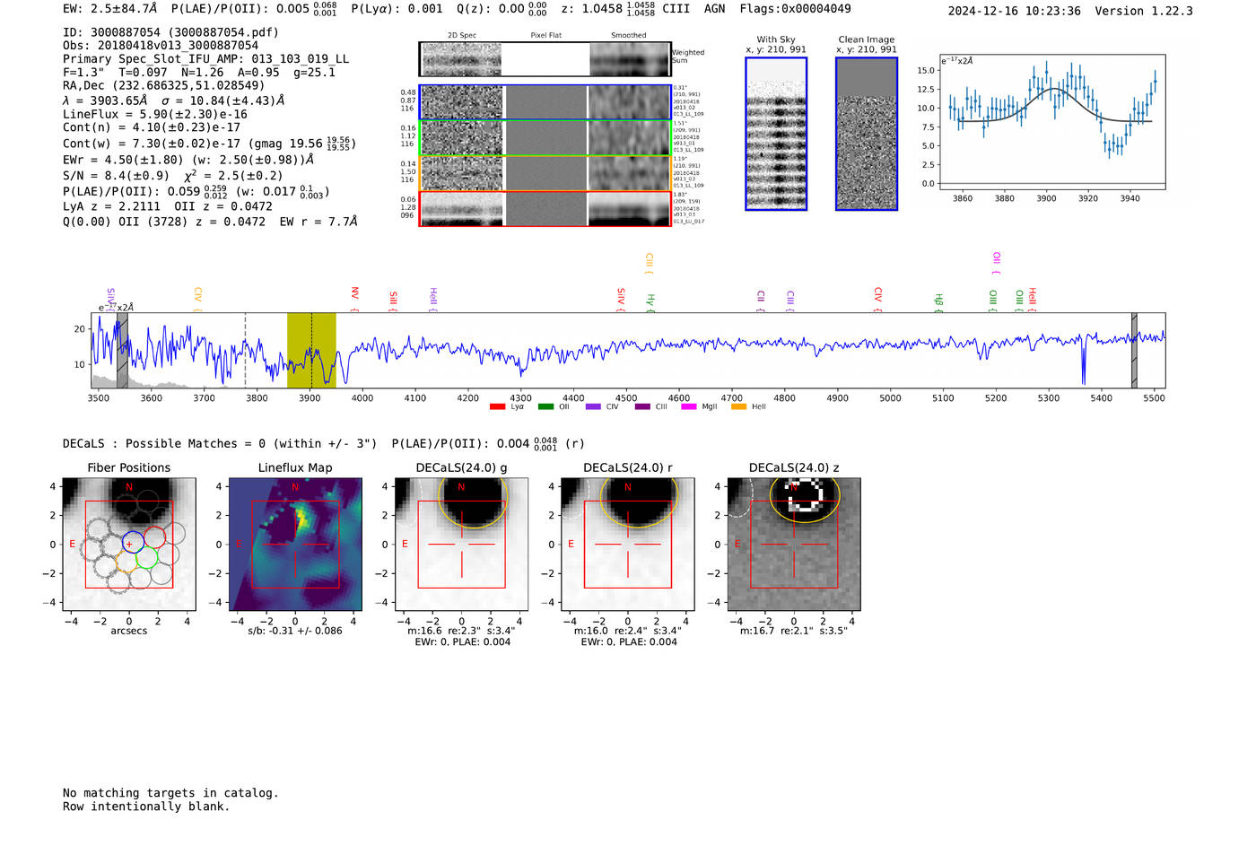Click the 'Primary Spec_Slot_IFU_AMP' line

tap(206, 59)
